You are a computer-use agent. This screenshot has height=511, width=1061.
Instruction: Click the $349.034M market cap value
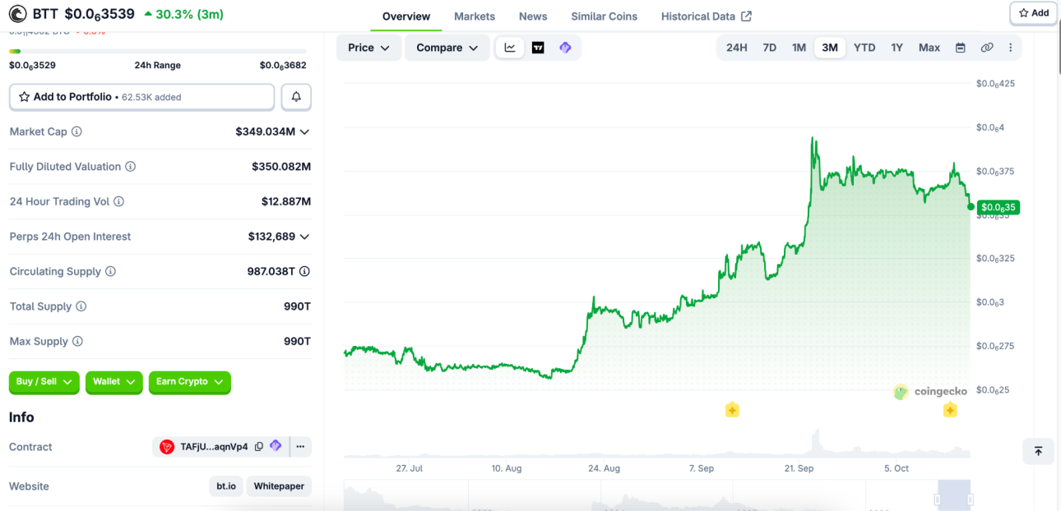click(x=265, y=131)
